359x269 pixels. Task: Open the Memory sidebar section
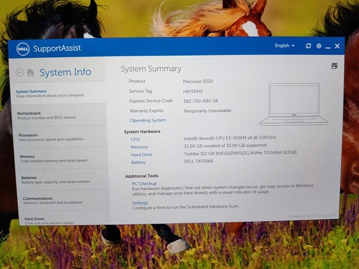(x=62, y=158)
